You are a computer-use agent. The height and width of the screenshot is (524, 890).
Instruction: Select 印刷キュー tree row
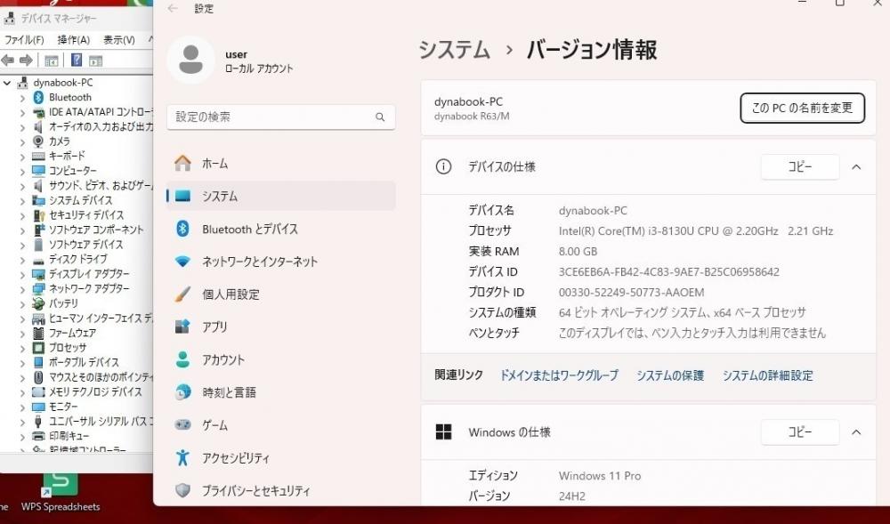pyautogui.click(x=69, y=436)
